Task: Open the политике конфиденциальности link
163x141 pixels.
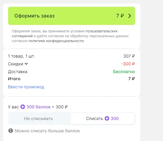Action: 56,41
